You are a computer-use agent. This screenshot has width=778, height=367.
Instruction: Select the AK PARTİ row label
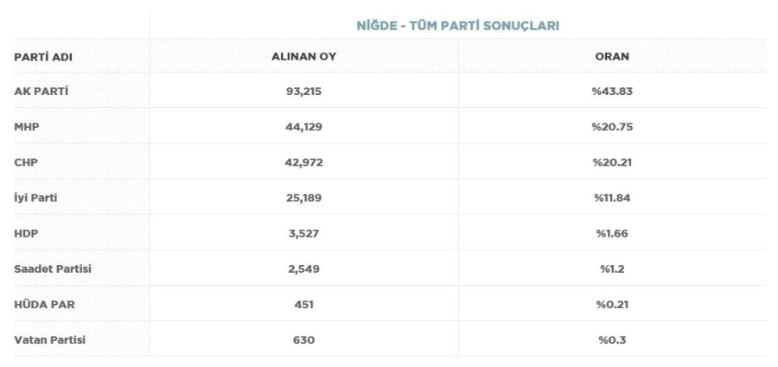(x=41, y=92)
